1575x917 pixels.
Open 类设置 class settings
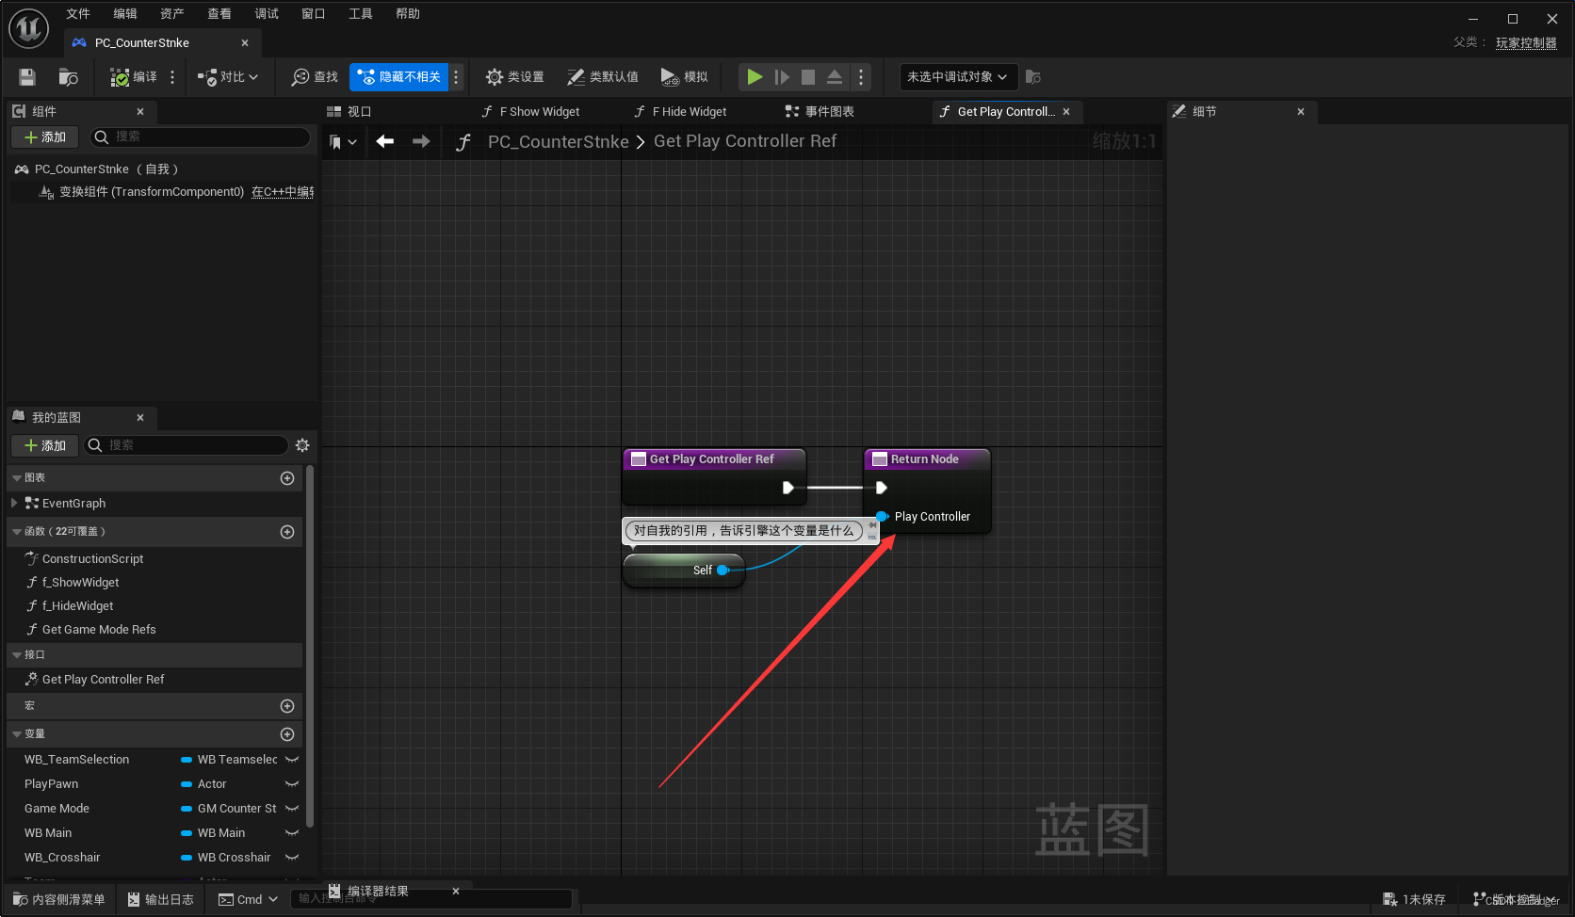coord(514,77)
